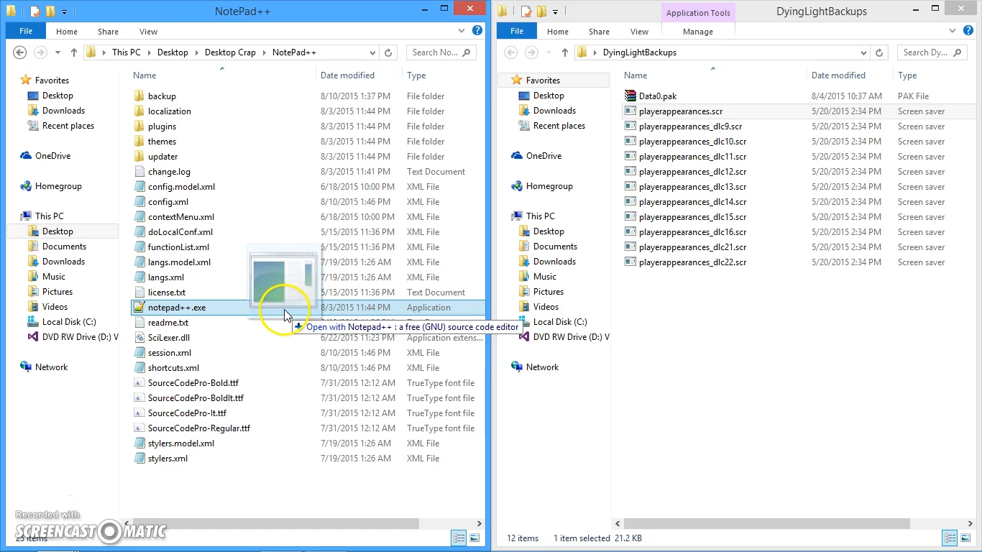Click OneDrive in NotePad++ window sidebar
The height and width of the screenshot is (552, 982).
pyautogui.click(x=52, y=156)
